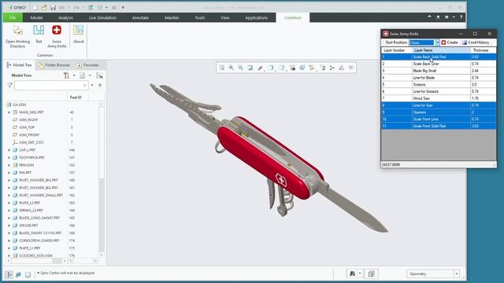The width and height of the screenshot is (504, 283).
Task: Click the plus icon beside tree search field
Action: [100, 86]
